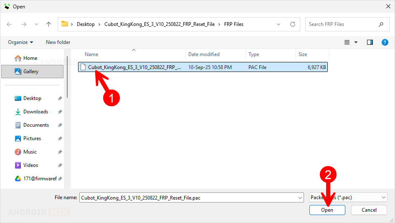Expand the Organize dropdown menu
The width and height of the screenshot is (395, 223).
point(20,42)
